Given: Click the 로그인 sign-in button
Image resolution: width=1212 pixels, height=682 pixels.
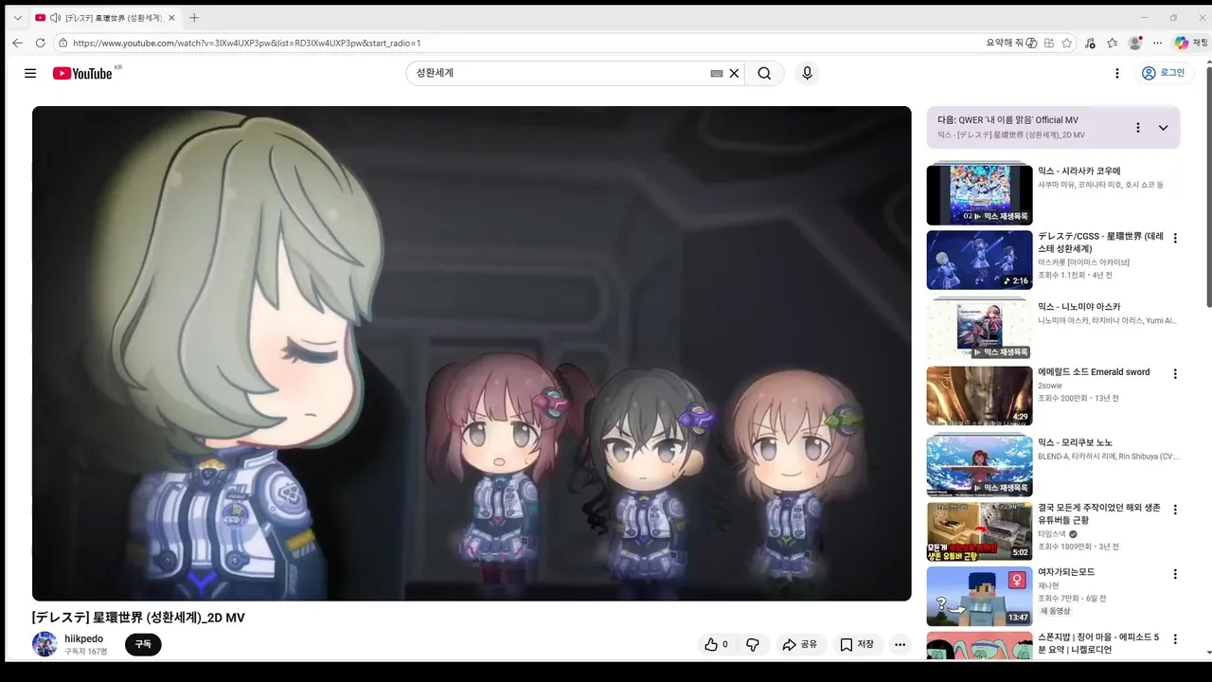Looking at the screenshot, I should click(1163, 73).
